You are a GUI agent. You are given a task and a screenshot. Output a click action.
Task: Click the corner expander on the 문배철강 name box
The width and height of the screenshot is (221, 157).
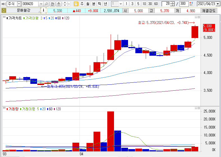[x=39, y=12]
